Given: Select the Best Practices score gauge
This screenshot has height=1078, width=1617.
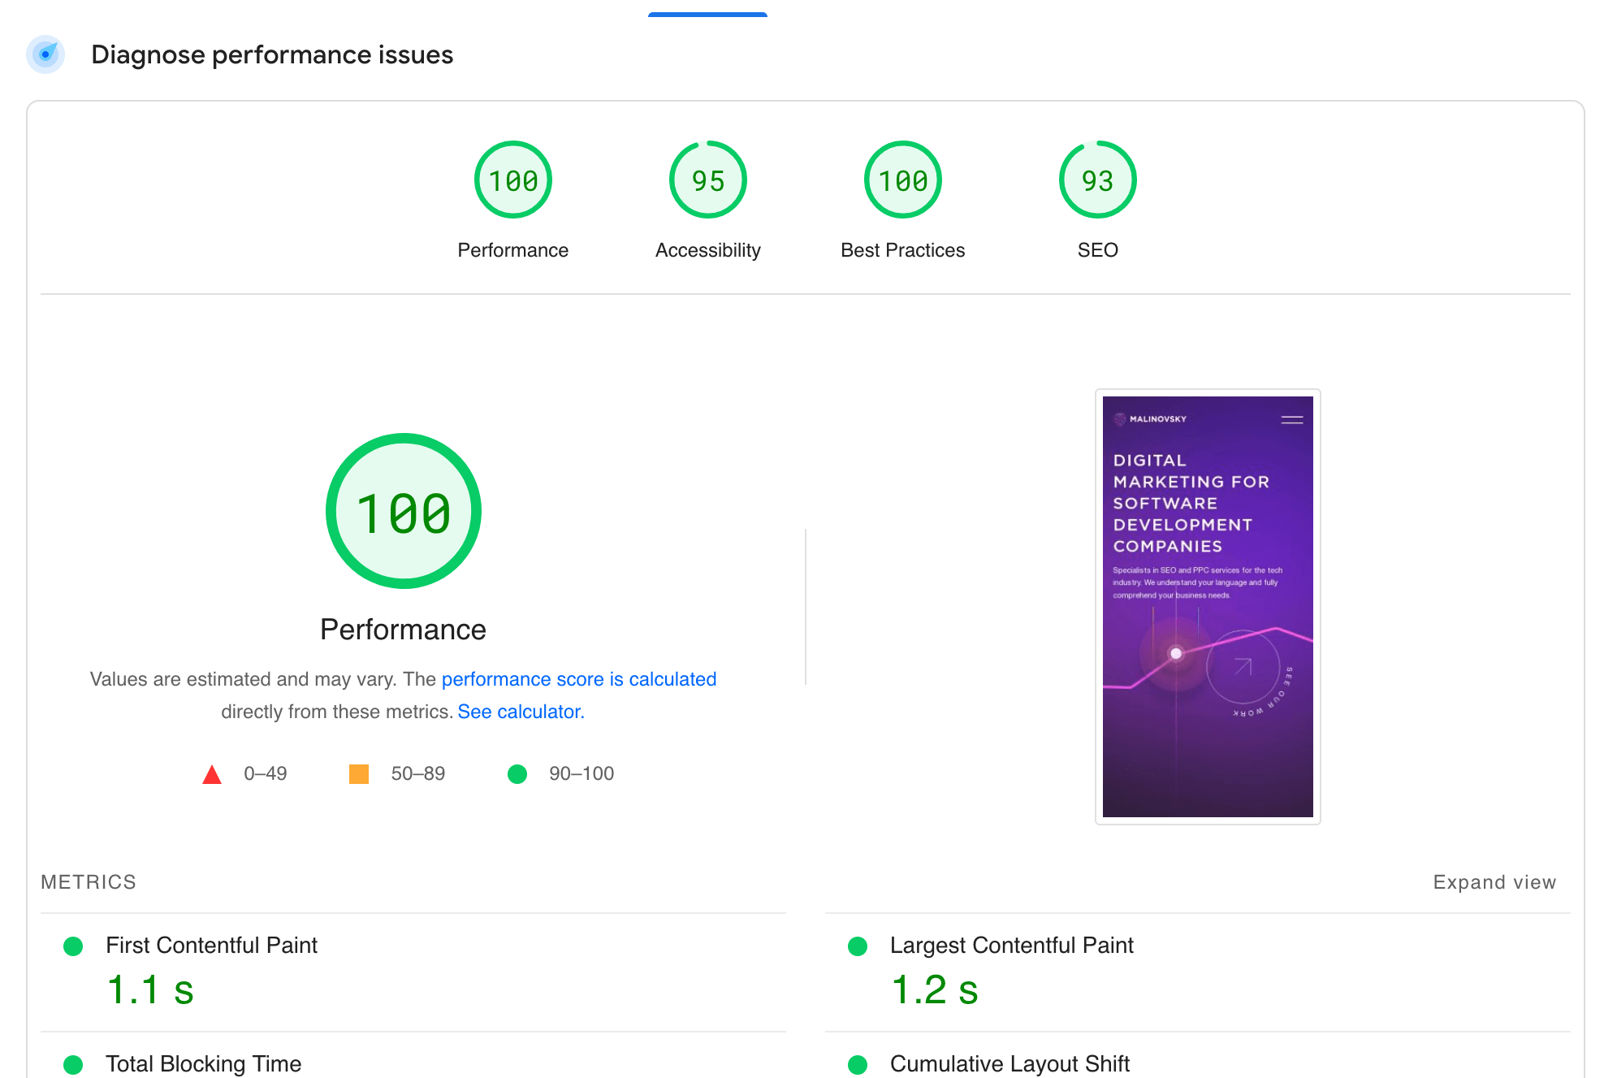Looking at the screenshot, I should [x=903, y=180].
